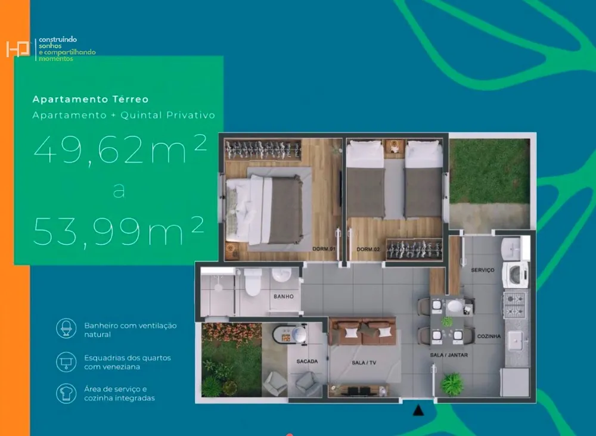Click the double bed in DORM.01
The width and height of the screenshot is (596, 436).
tap(264, 210)
